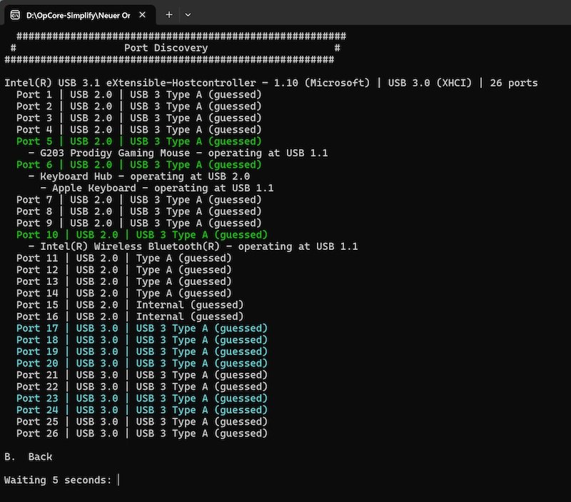The height and width of the screenshot is (502, 571).
Task: Click the Port 2 USB 2.0 row
Action: click(138, 106)
